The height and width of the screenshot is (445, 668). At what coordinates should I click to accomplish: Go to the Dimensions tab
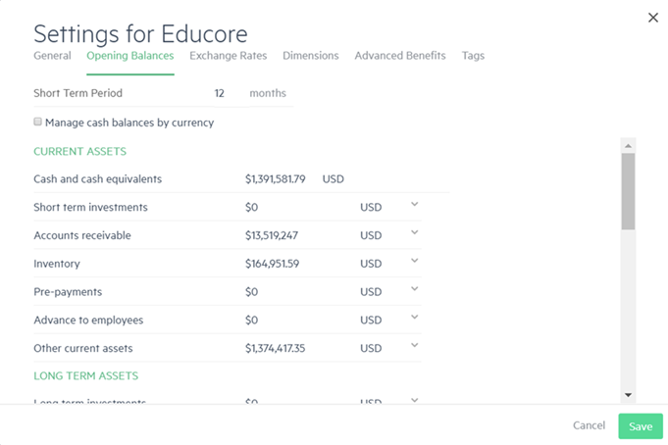(311, 56)
